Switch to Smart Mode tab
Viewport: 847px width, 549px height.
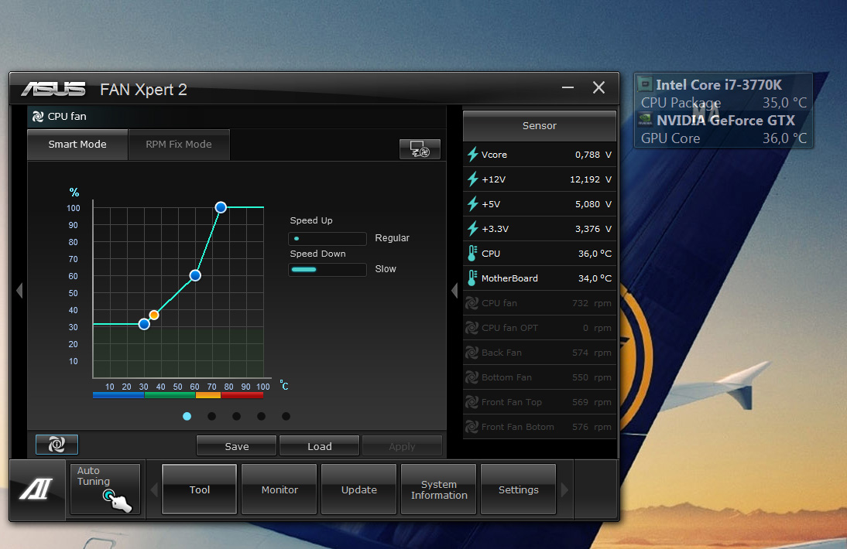[77, 145]
